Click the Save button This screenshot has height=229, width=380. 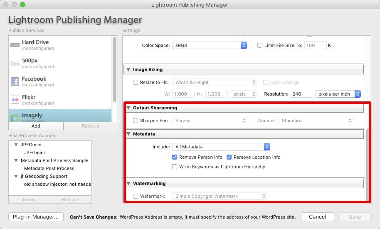tap(355, 217)
